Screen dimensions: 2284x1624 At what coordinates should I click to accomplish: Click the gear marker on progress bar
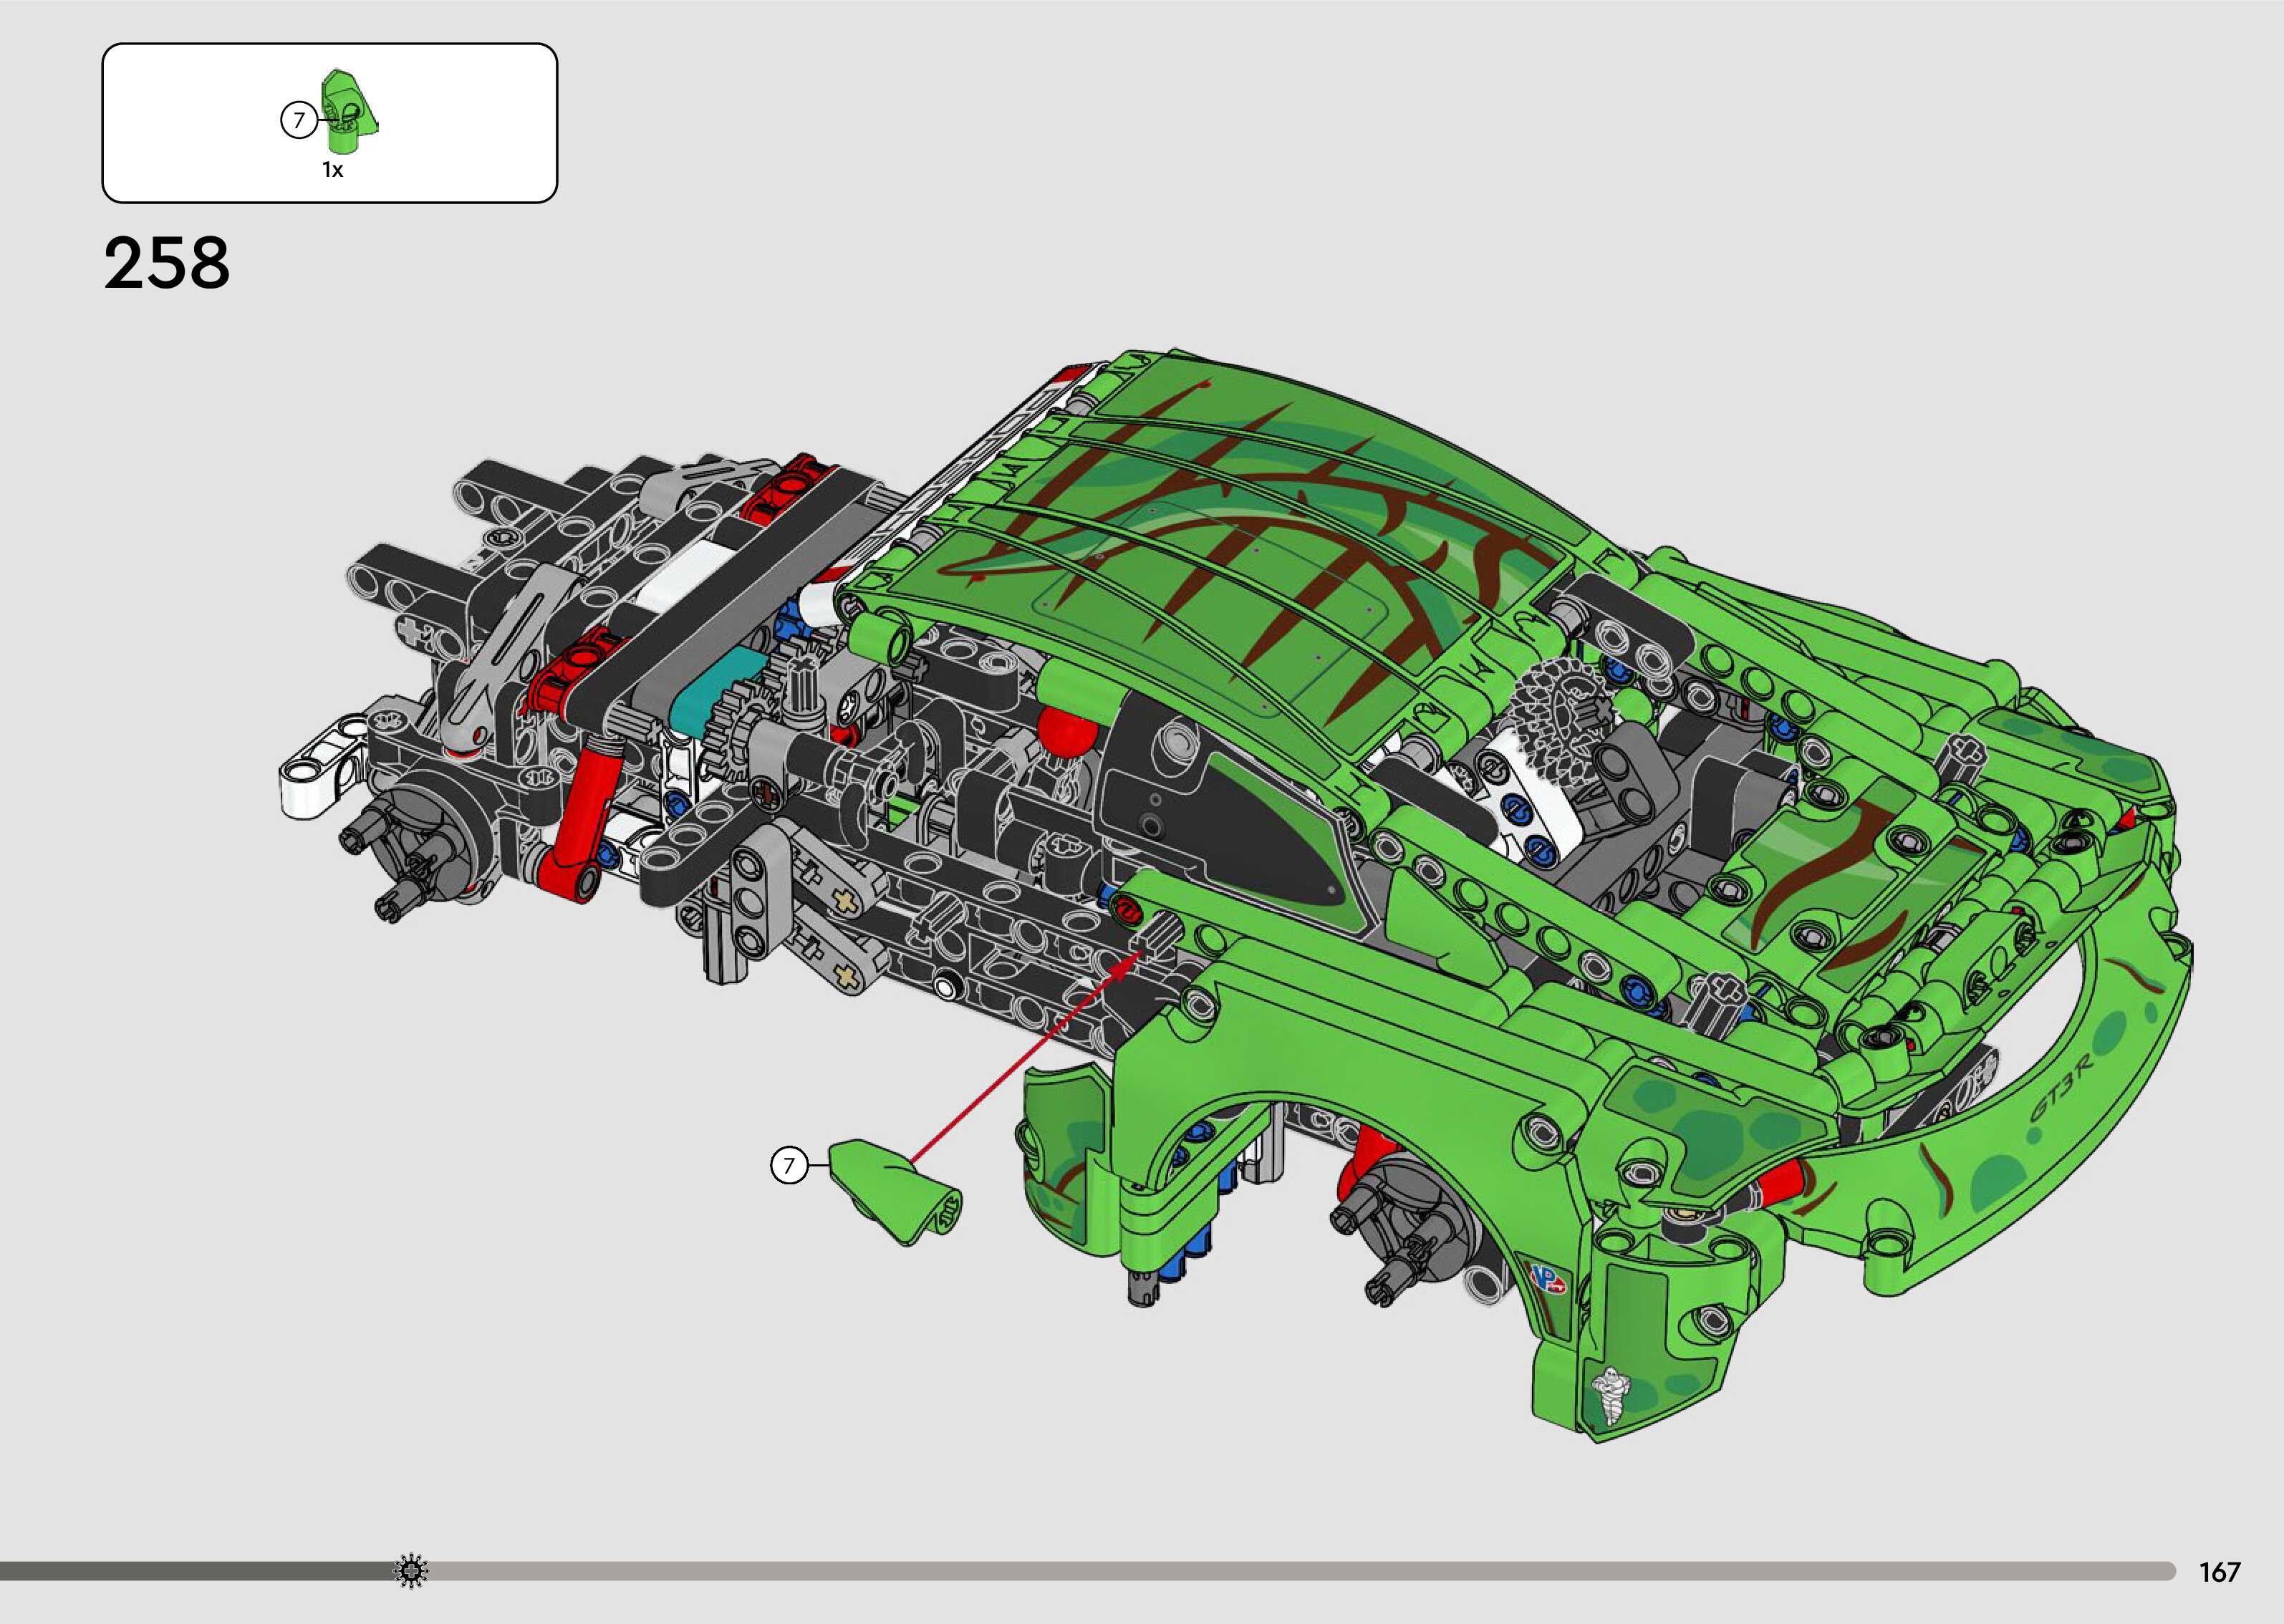click(411, 1571)
